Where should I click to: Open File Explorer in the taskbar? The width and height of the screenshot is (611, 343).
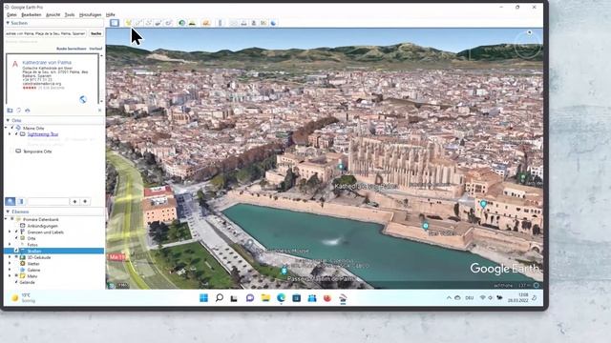pos(265,298)
